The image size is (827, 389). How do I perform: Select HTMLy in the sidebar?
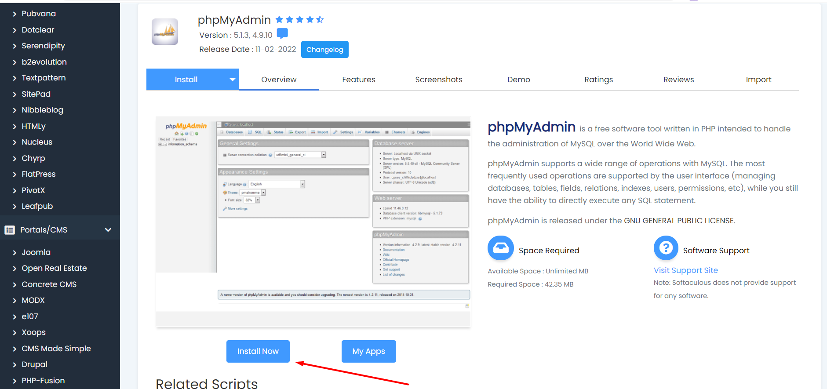click(34, 126)
